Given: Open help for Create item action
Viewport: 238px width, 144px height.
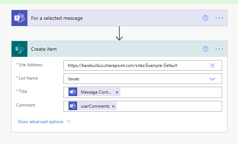Looking at the screenshot, I should coord(206,49).
